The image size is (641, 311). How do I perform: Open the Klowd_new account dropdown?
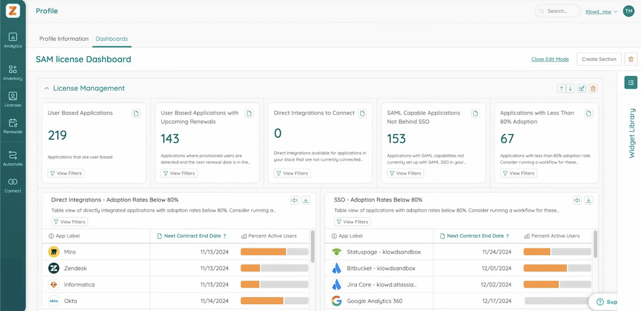600,11
